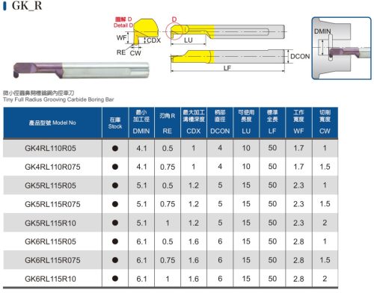Click the RE column header in the table
This screenshot has width=374, height=293.
[168, 123]
